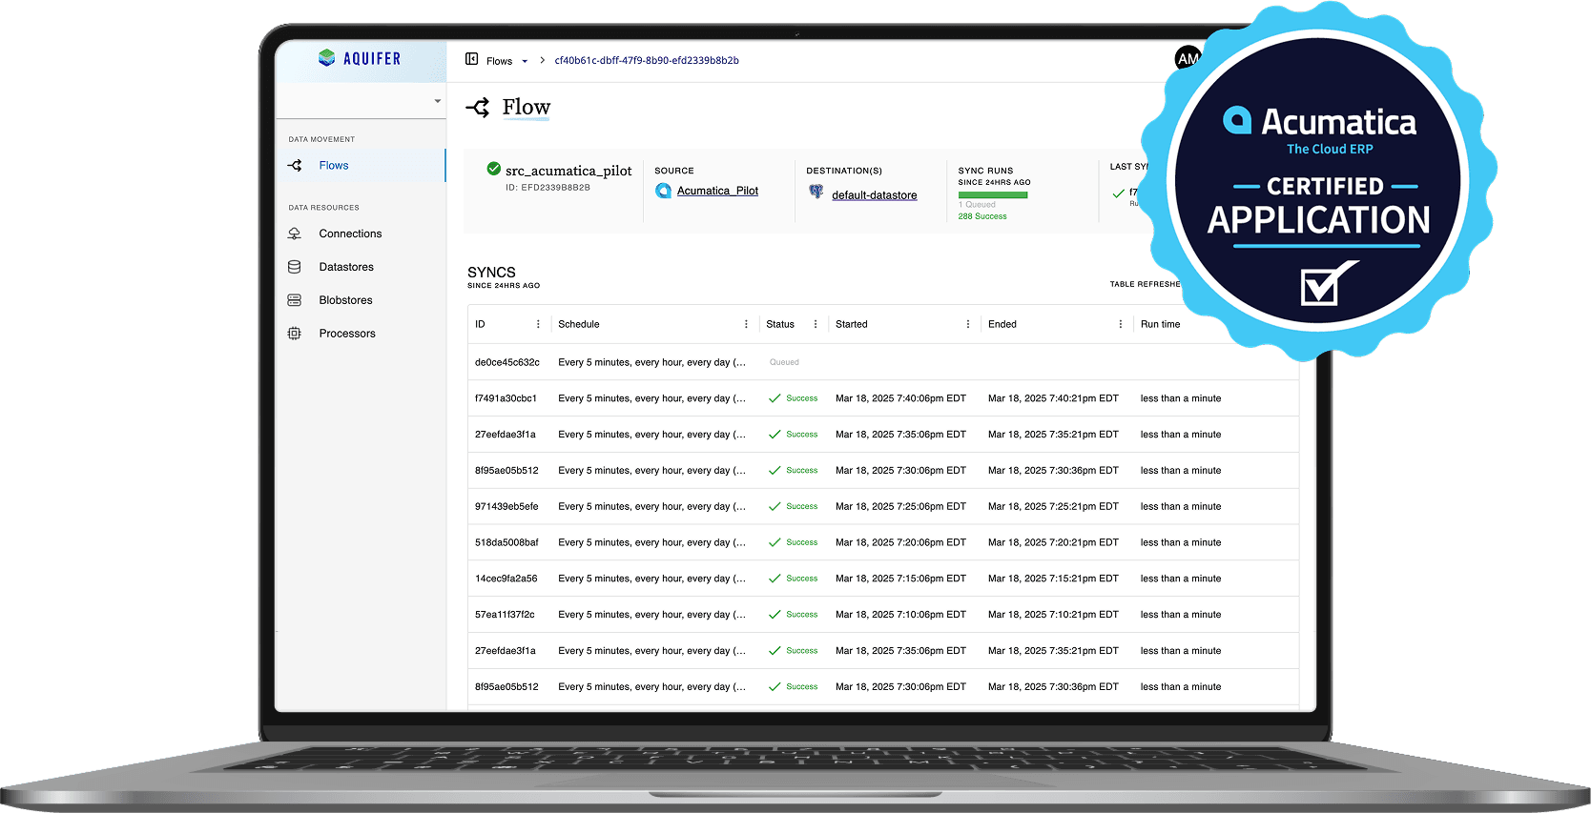
Task: Click start time Mar 18, 2025 7:15:06pm EDT
Action: pos(900,579)
